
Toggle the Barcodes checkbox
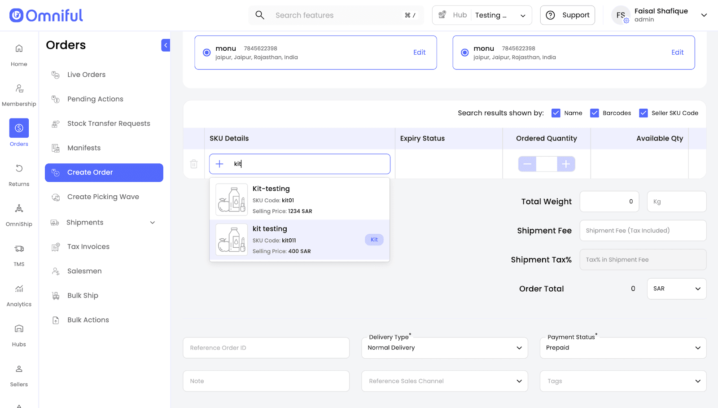click(x=594, y=113)
